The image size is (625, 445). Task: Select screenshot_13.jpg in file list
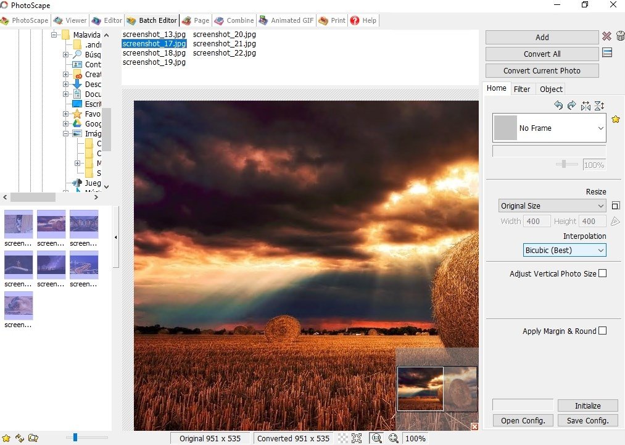154,35
